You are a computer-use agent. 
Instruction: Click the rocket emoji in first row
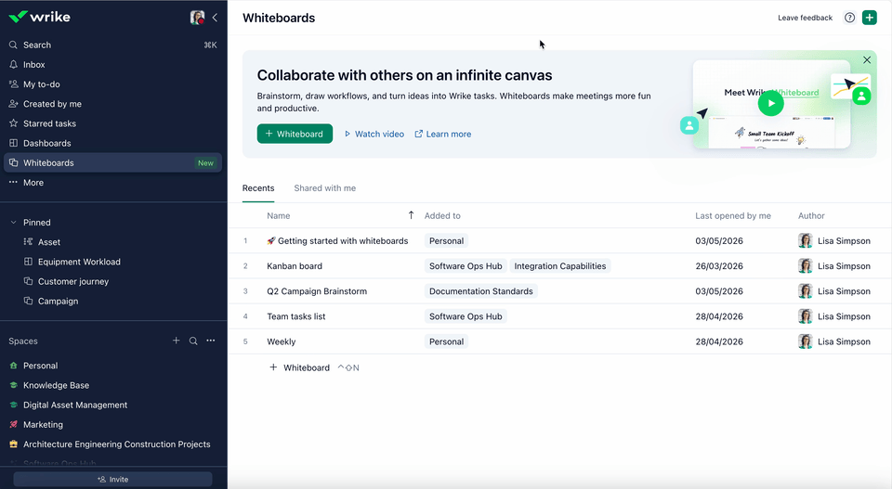(x=270, y=241)
